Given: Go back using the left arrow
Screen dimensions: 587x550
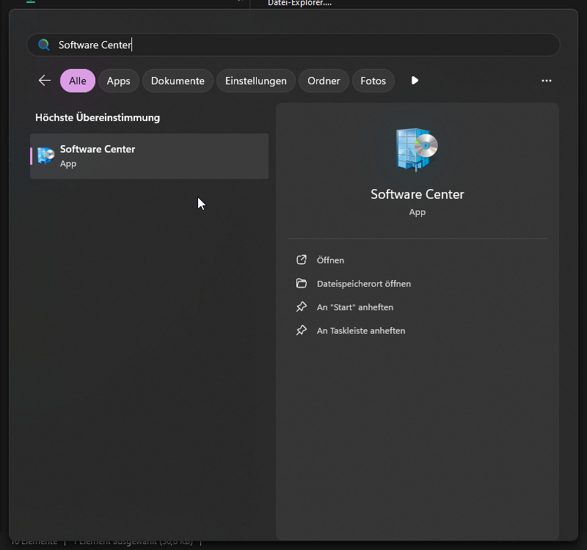Looking at the screenshot, I should pos(45,81).
